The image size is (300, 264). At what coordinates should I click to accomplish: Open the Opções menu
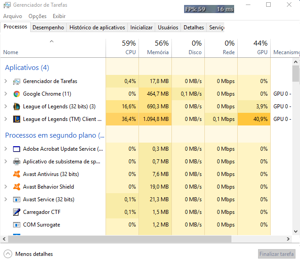[37, 16]
